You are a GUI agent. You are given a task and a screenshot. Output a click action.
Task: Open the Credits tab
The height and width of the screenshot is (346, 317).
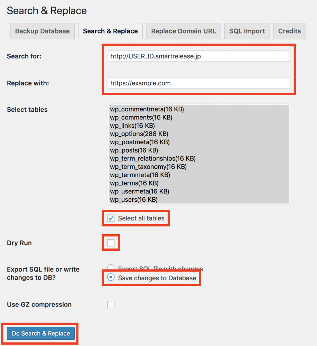tap(289, 31)
